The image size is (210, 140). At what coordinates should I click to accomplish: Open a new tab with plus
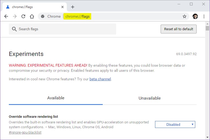pos(73,7)
